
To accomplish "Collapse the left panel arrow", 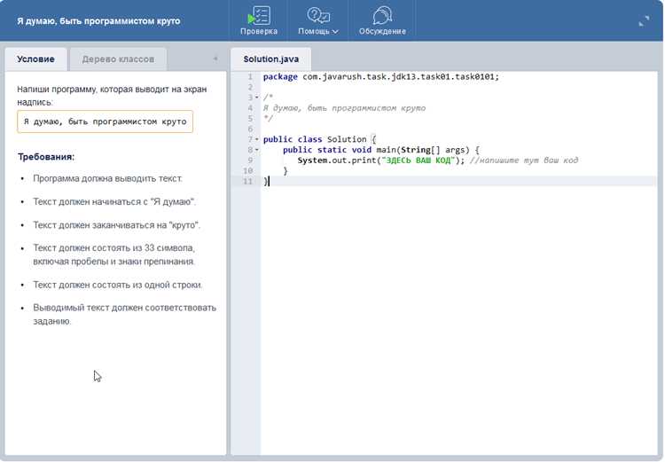I will [x=215, y=59].
